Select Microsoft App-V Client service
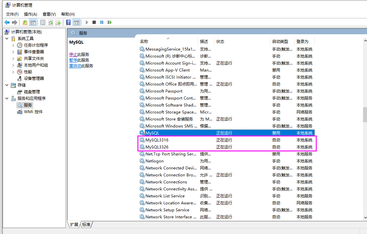 pyautogui.click(x=227, y=70)
